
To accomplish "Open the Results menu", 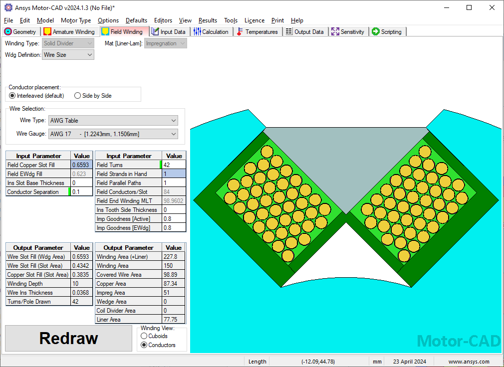I will coord(208,20).
